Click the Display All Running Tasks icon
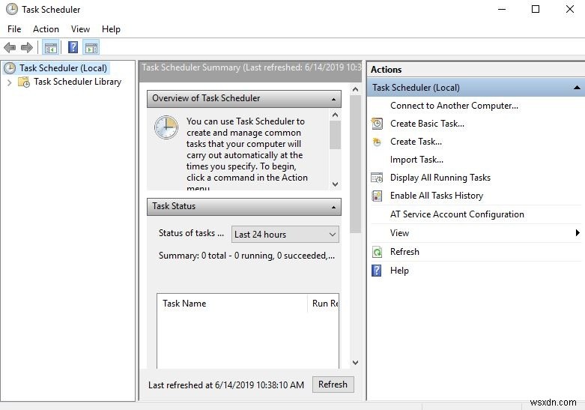The height and width of the screenshot is (410, 585). coord(377,178)
